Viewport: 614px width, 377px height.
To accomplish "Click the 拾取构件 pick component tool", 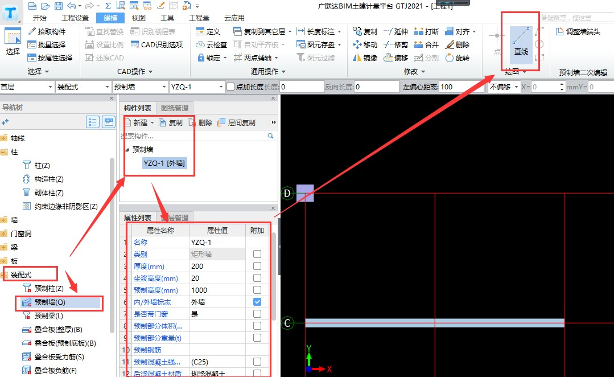I will point(47,31).
